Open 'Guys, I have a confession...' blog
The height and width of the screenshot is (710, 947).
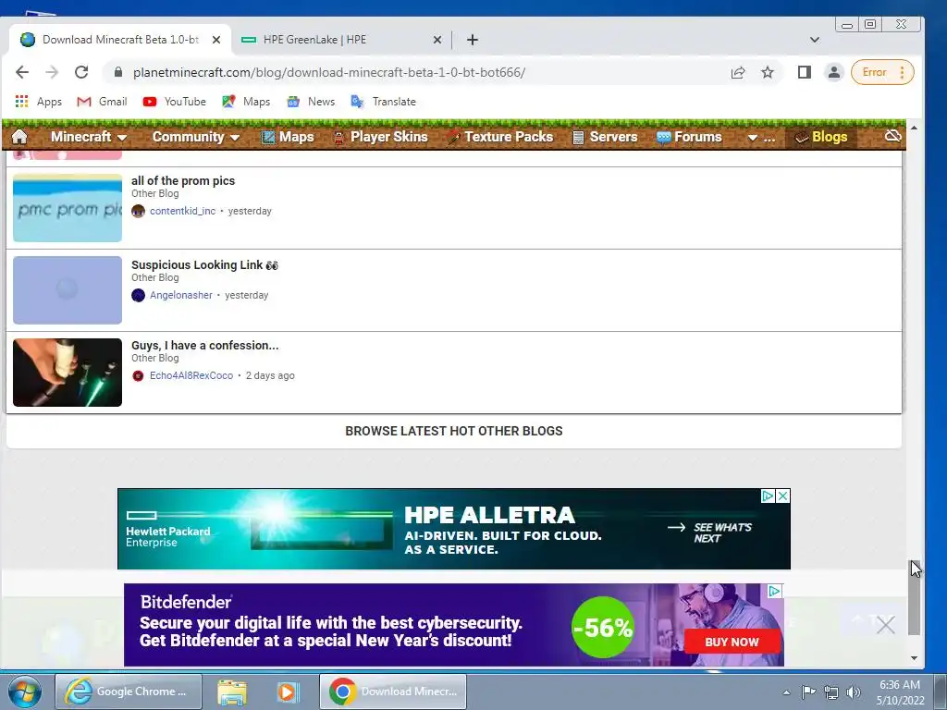[x=205, y=346]
